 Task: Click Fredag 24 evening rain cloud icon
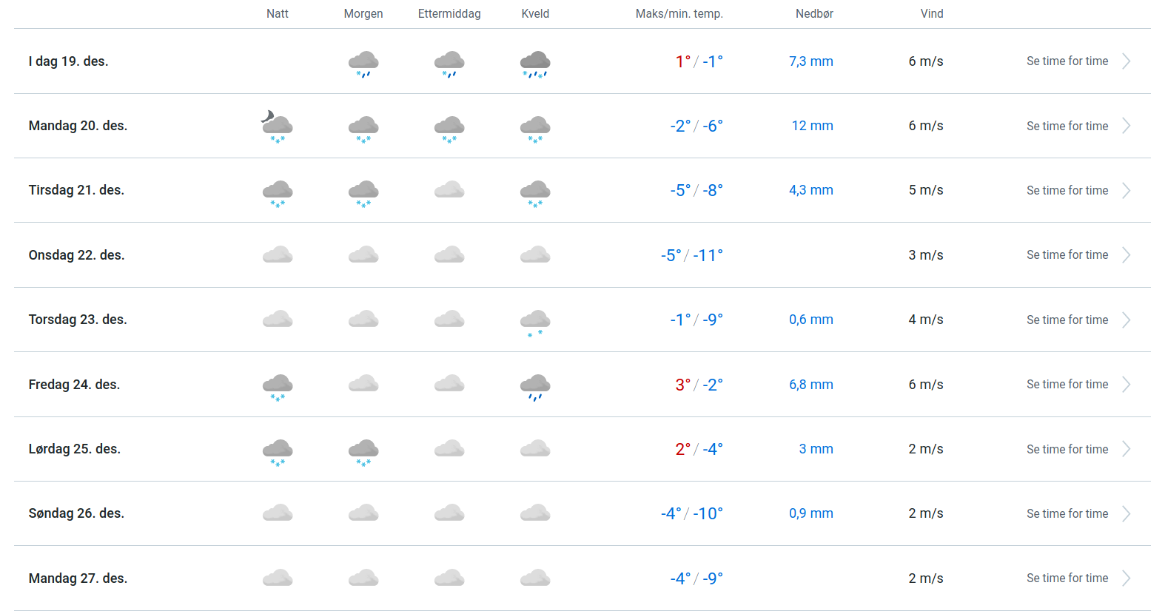click(x=534, y=386)
